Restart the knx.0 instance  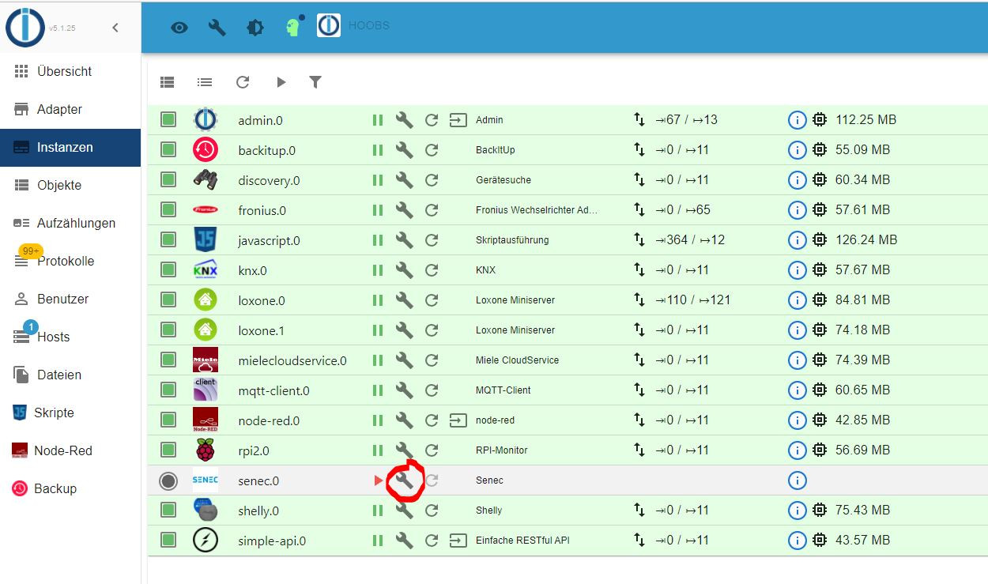(x=432, y=270)
